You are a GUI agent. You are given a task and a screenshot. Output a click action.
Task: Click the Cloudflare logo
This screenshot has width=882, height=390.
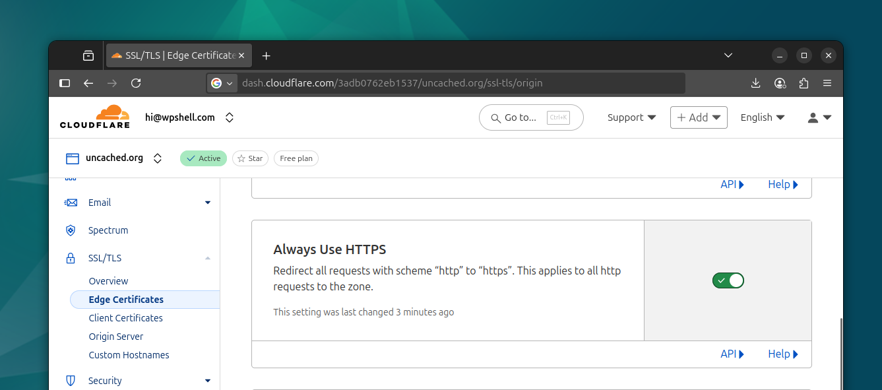coord(96,117)
